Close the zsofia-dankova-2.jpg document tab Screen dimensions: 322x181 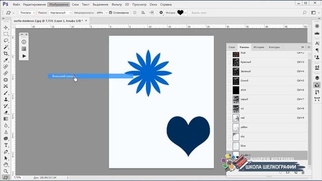click(x=86, y=21)
